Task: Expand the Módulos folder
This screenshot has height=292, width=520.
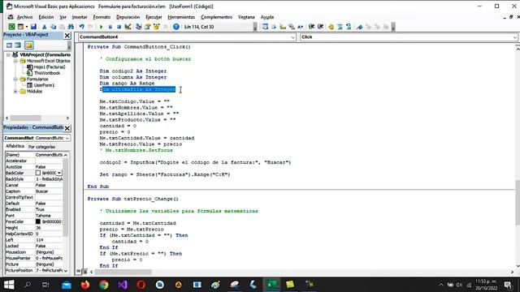Action: point(15,92)
